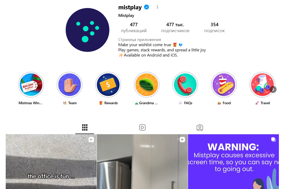Open the stainless steel fridge video post
Screen dimensions: 288x189
[142, 162]
